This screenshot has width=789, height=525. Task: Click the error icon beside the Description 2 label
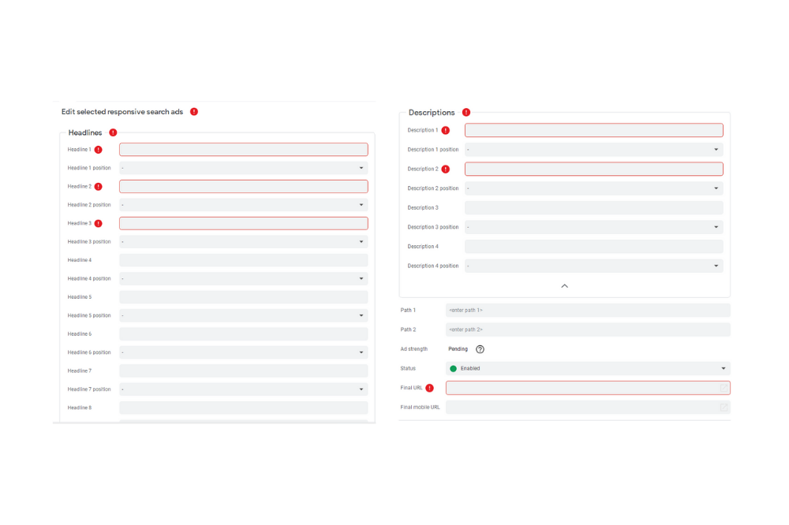(x=446, y=169)
